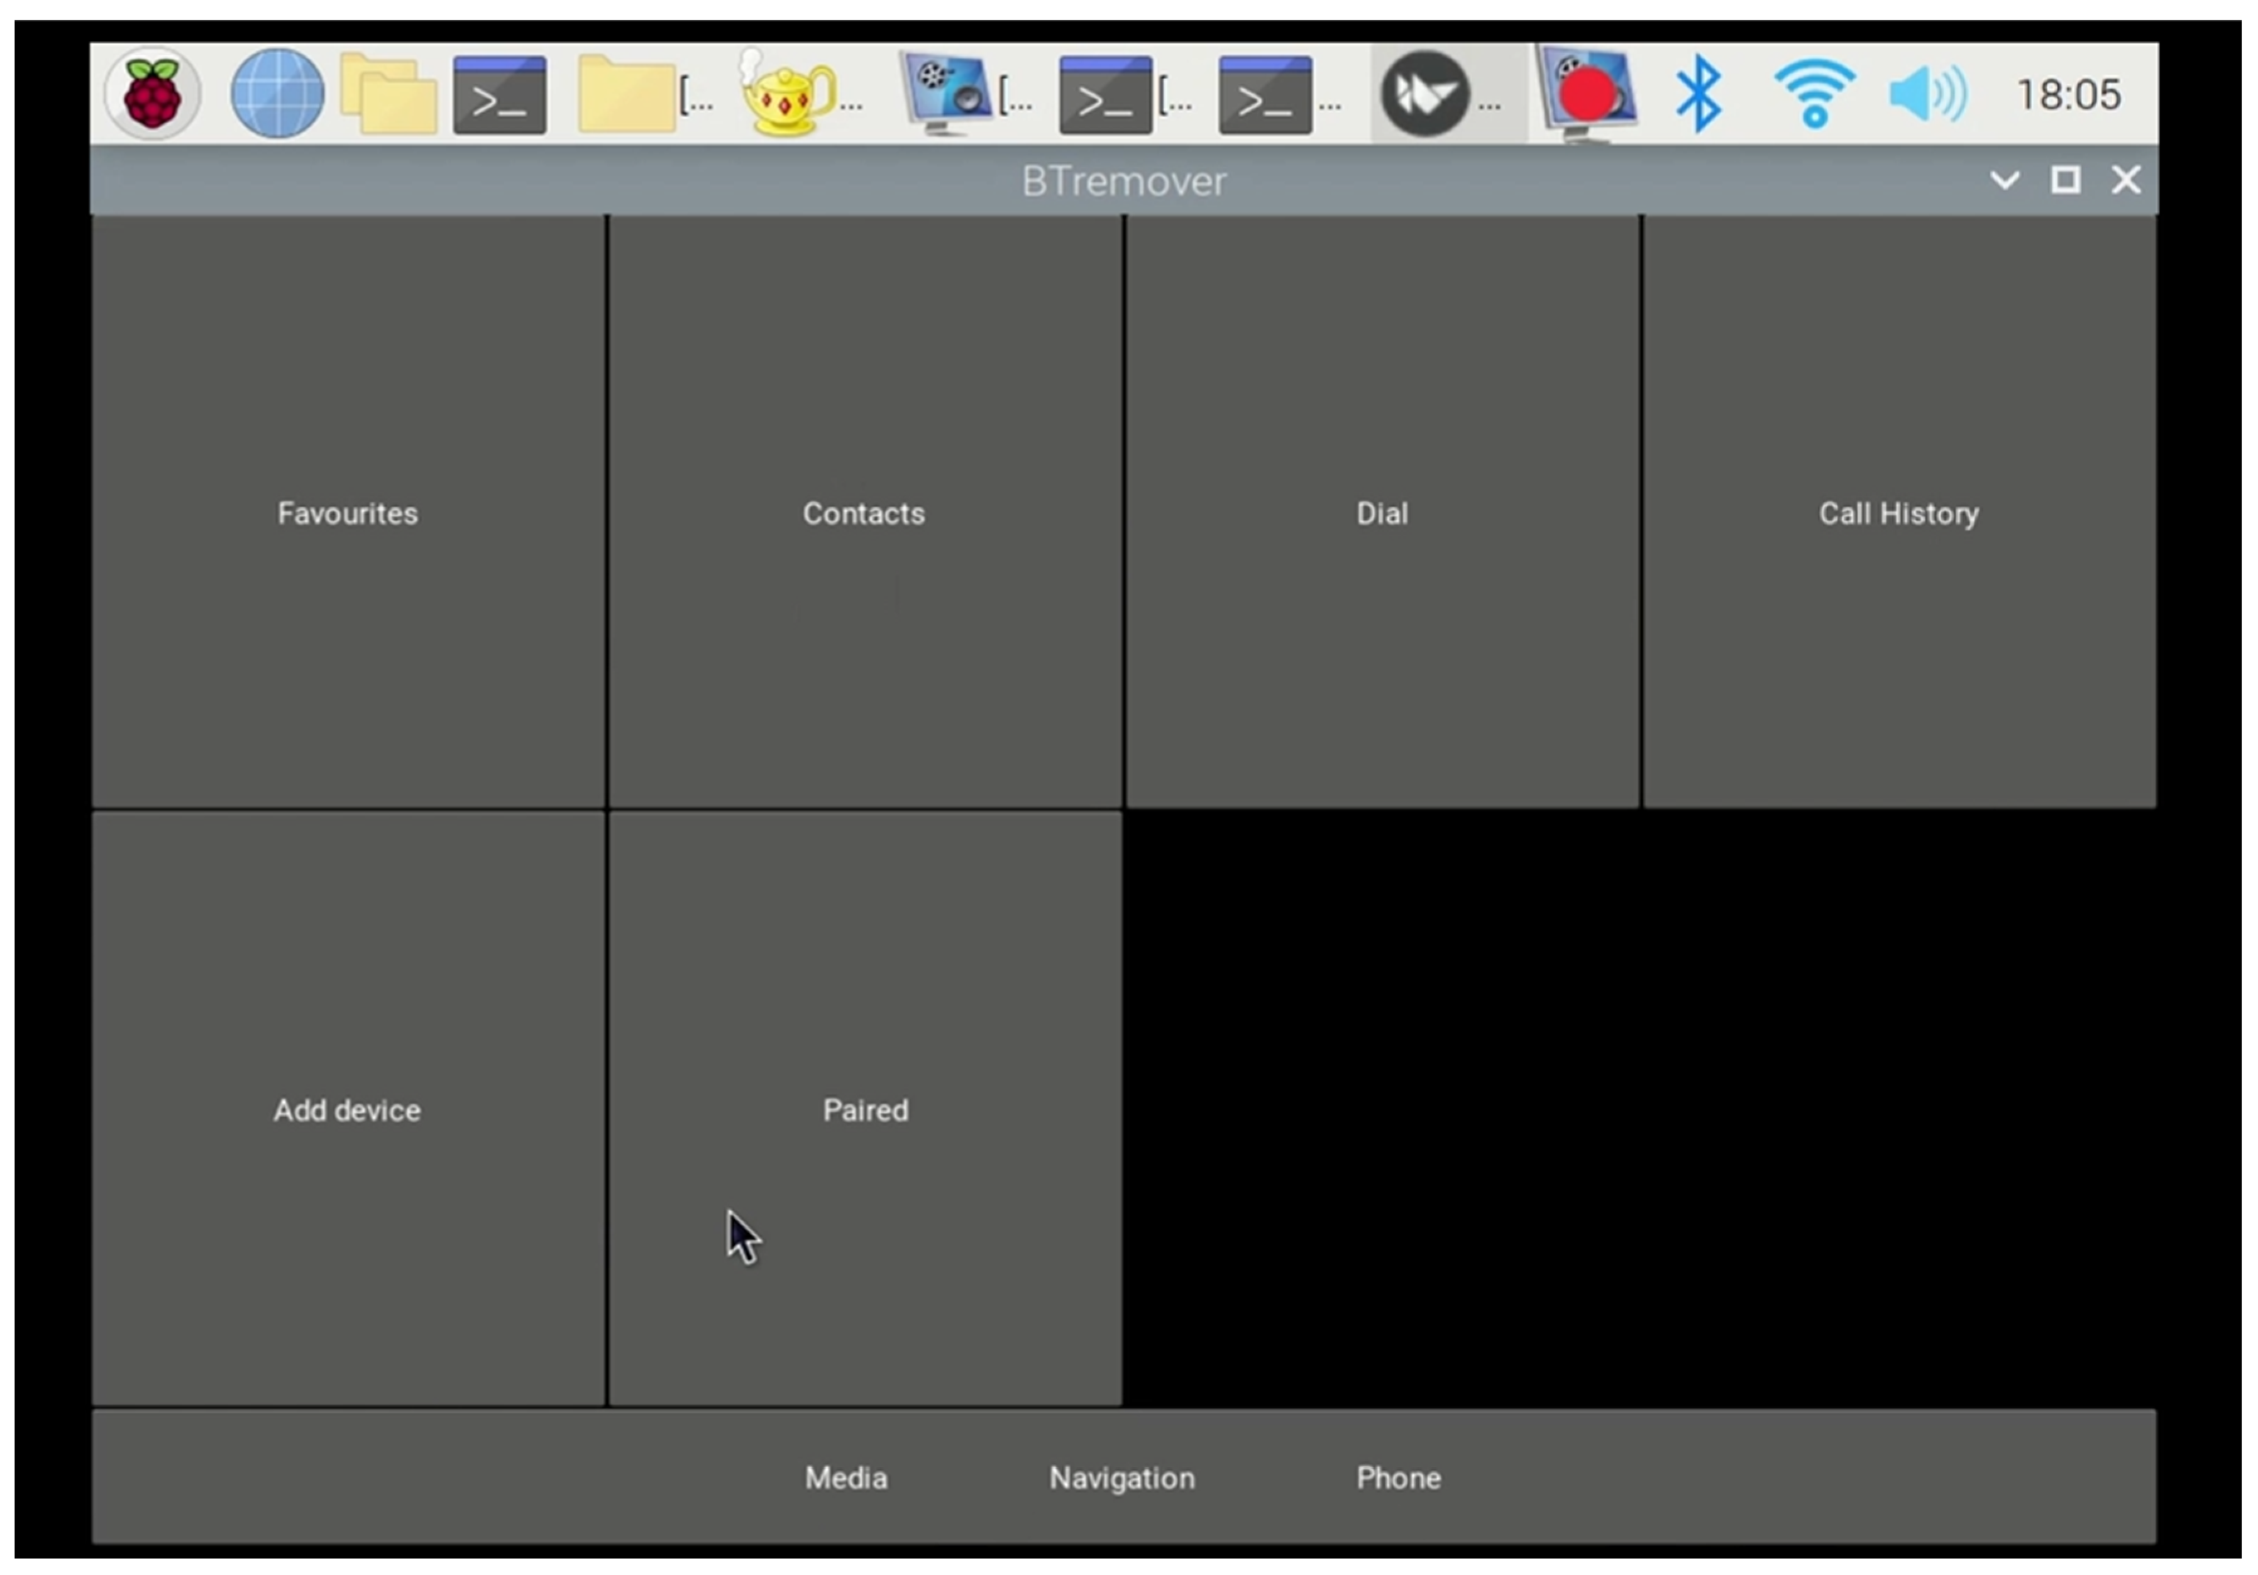This screenshot has height=1575, width=2258.
Task: Switch to the Media tab
Action: [x=845, y=1477]
